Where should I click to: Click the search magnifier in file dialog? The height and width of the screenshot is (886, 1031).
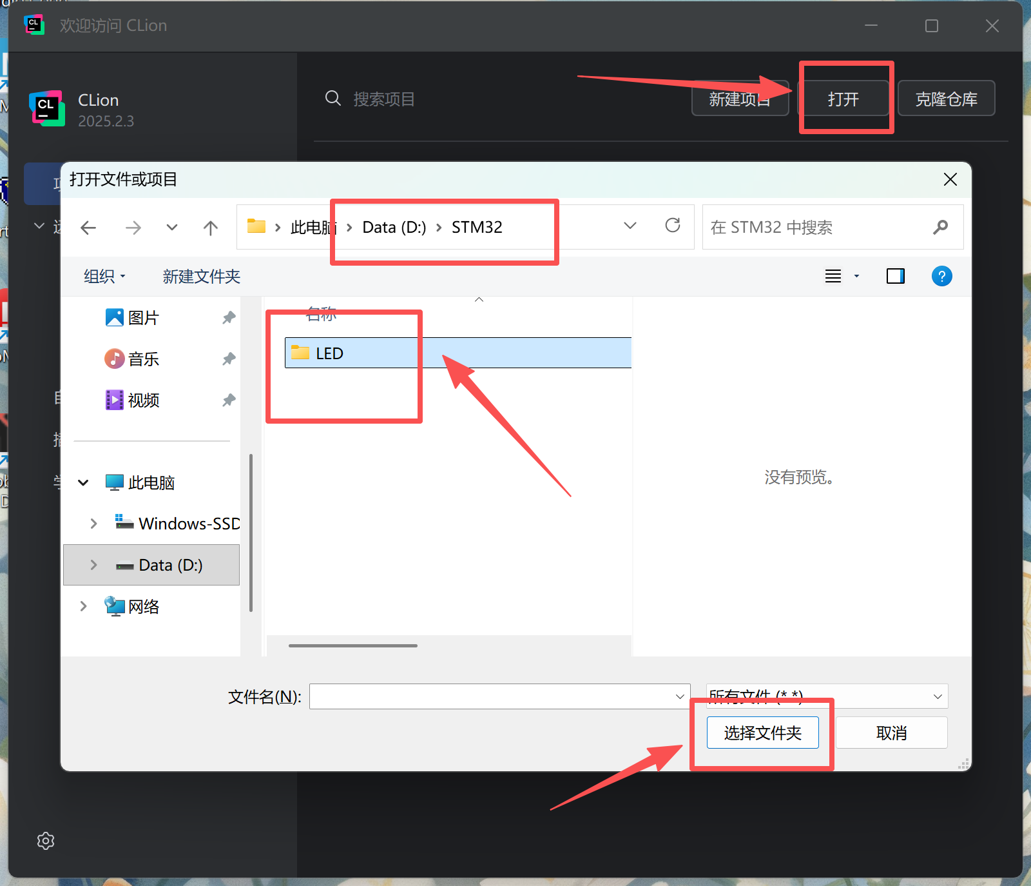coord(941,227)
